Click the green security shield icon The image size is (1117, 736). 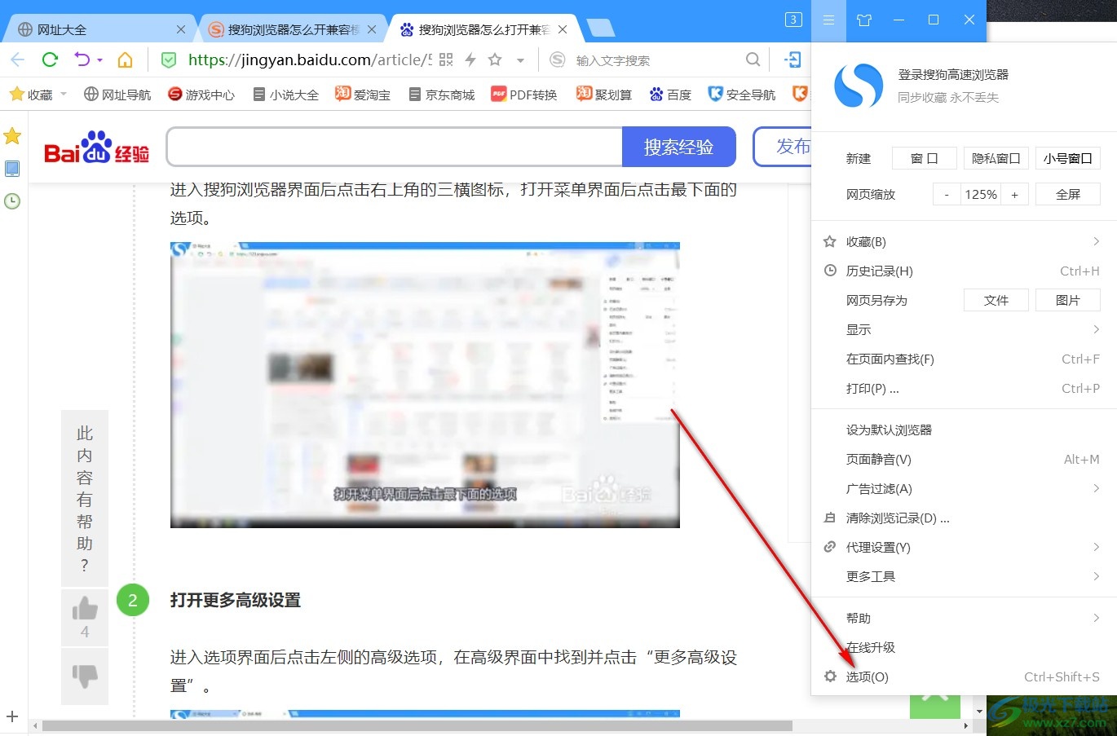[x=169, y=59]
